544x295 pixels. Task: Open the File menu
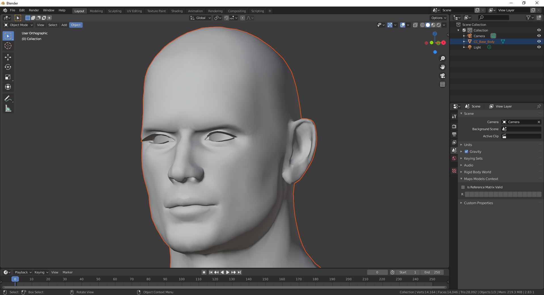(x=12, y=10)
